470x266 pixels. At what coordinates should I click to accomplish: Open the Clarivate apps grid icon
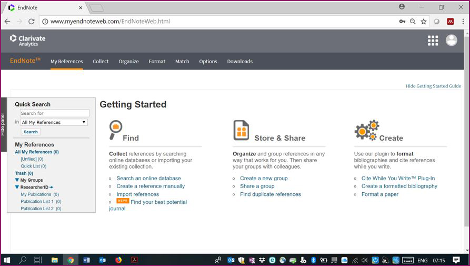433,41
